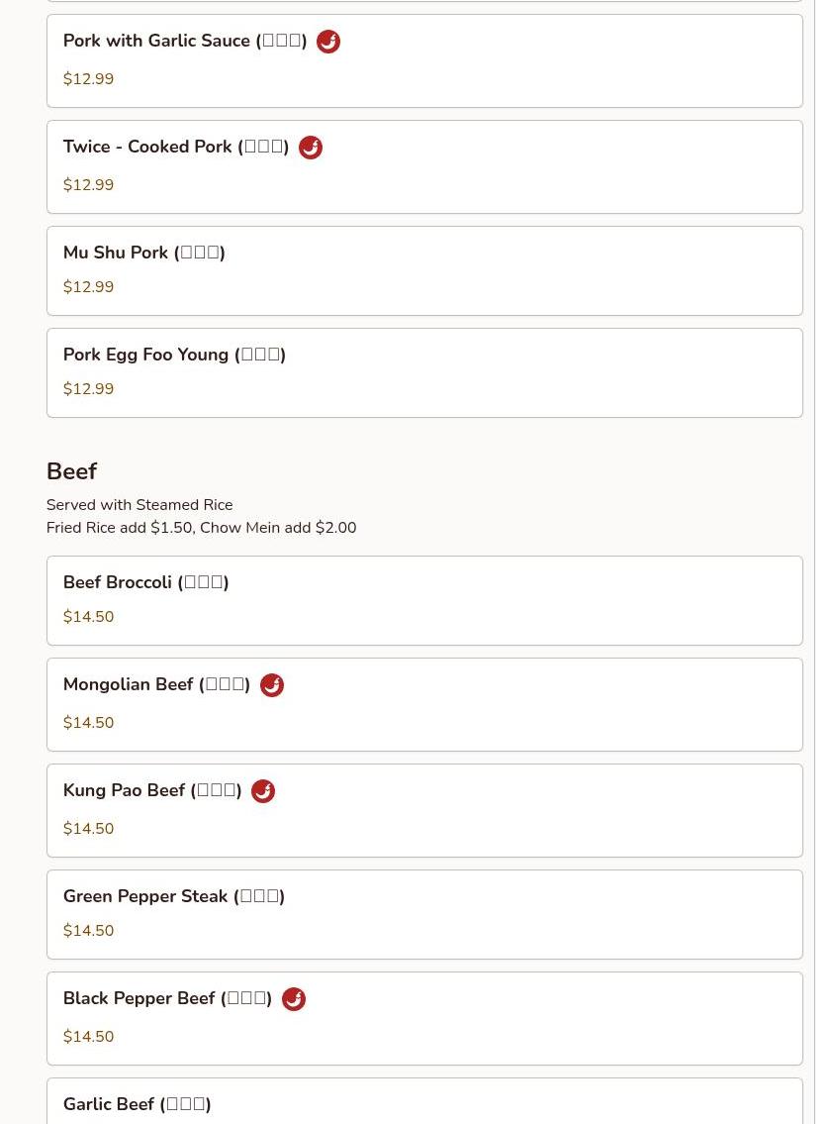Select the Black Pepper Beef title
The height and width of the screenshot is (1124, 835).
pos(167,999)
